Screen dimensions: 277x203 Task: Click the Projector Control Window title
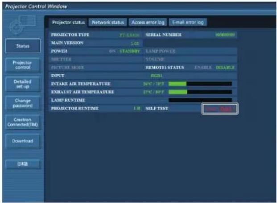click(x=36, y=7)
